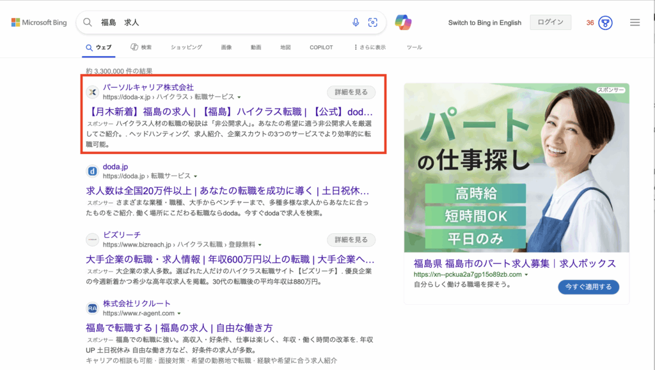The height and width of the screenshot is (370, 655).
Task: Expand the さらに表示 more menu
Action: click(x=370, y=47)
